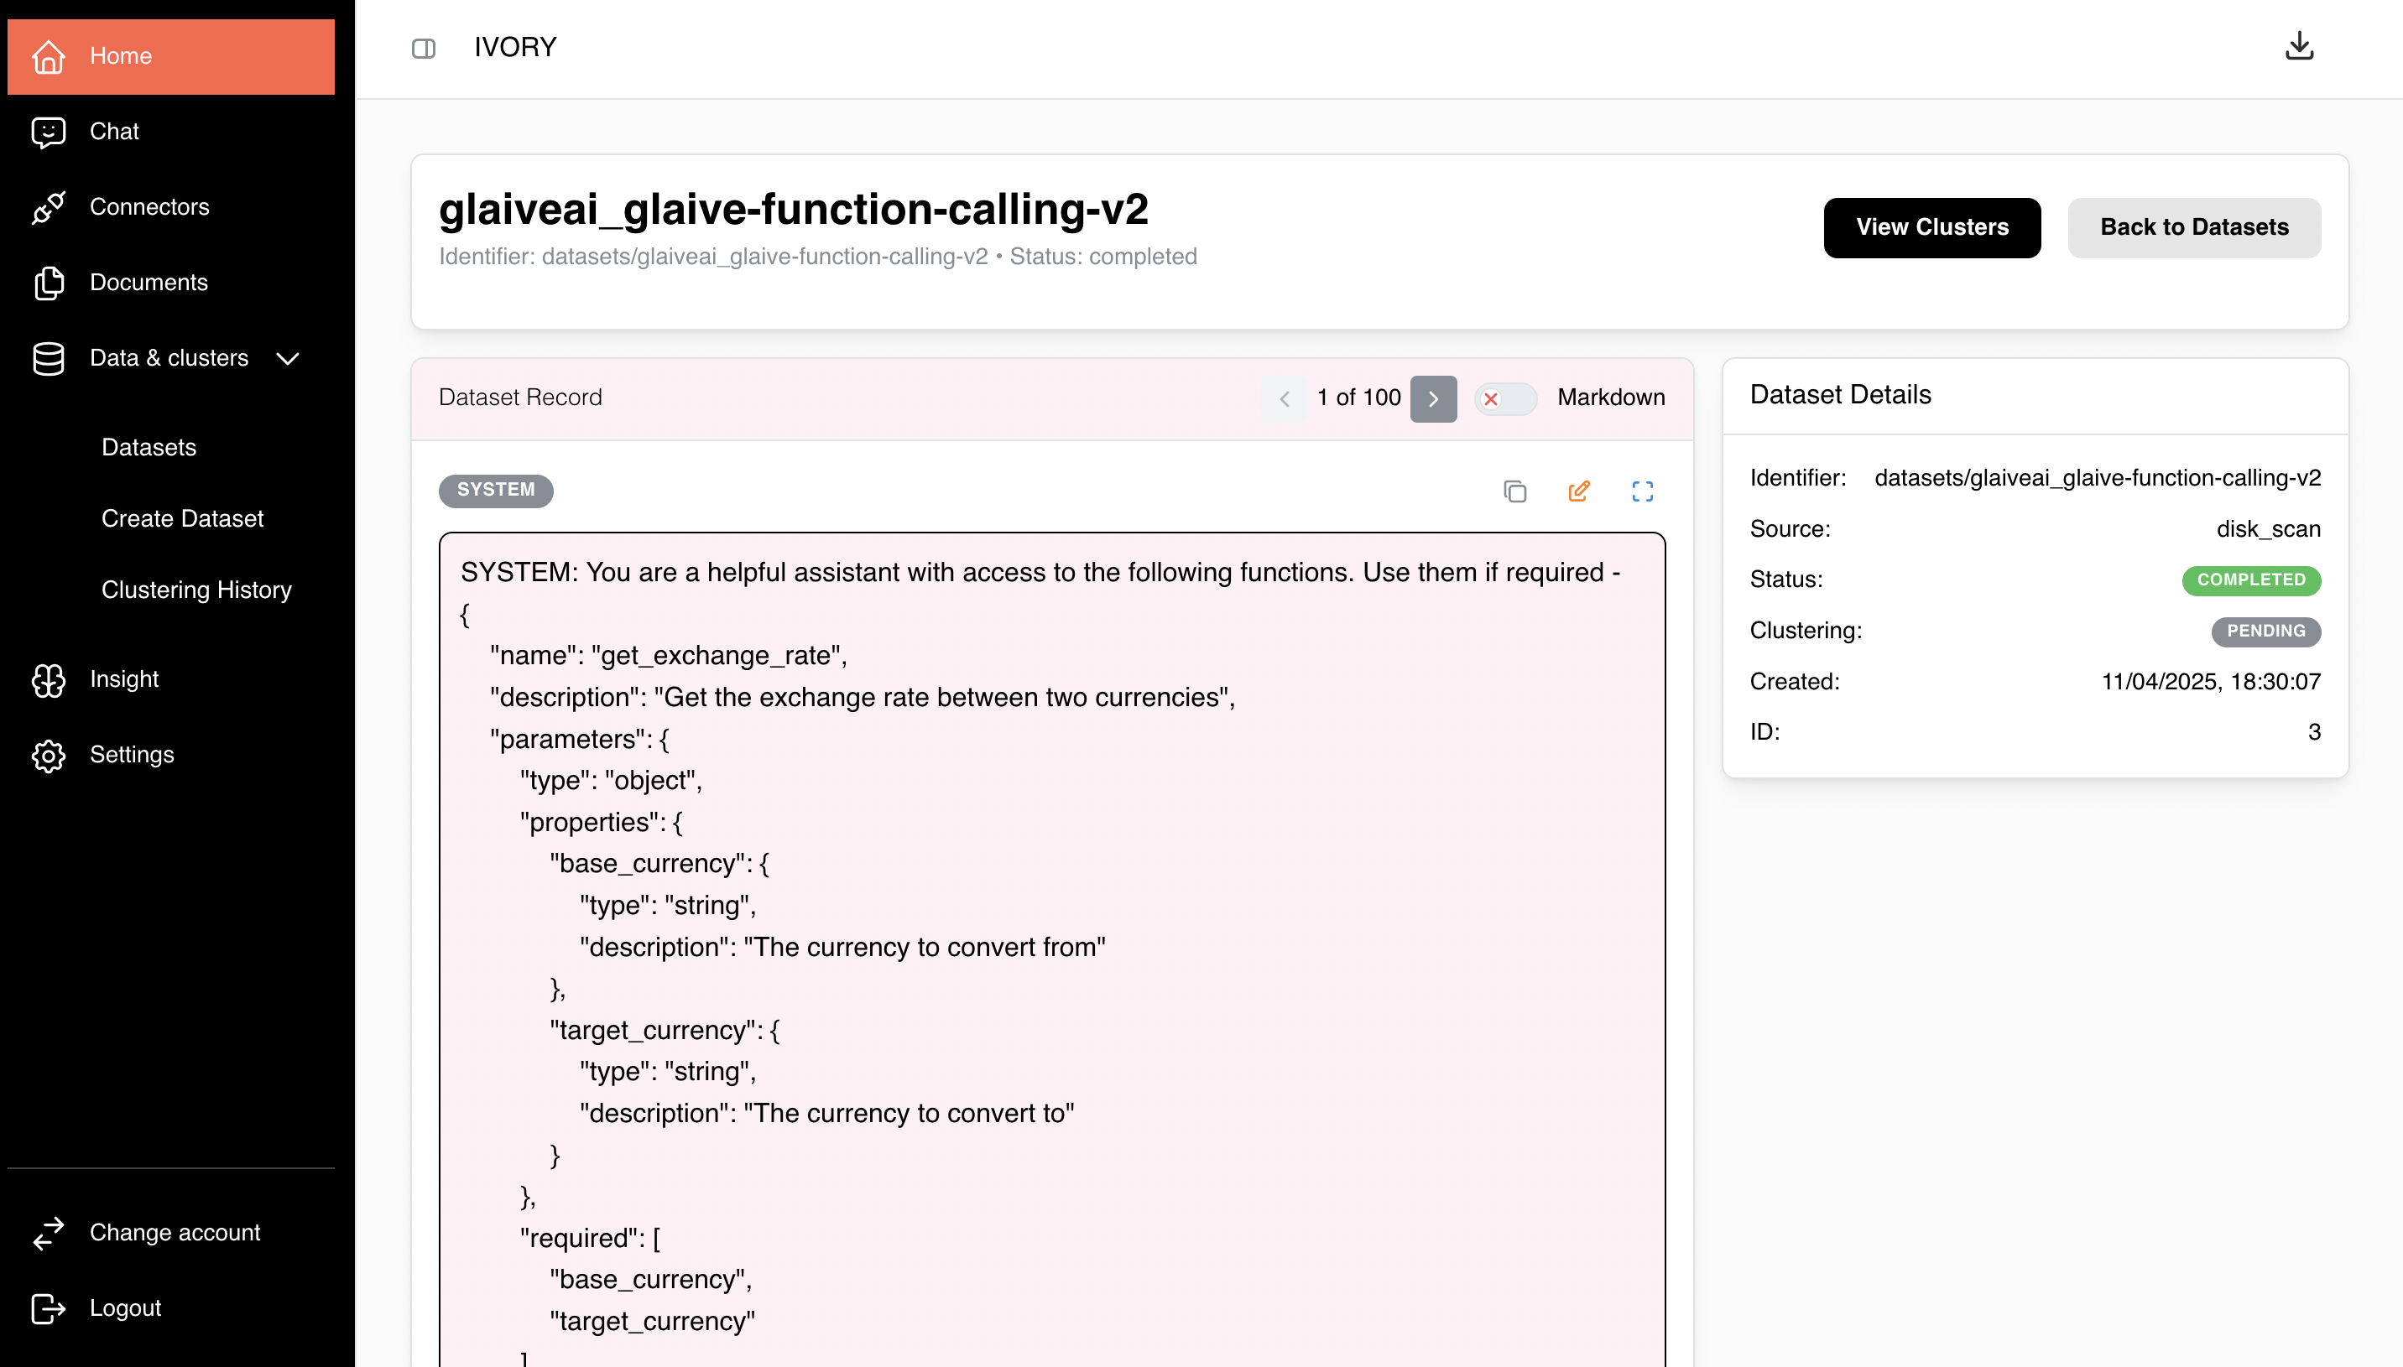Open the Insight section
This screenshot has width=2403, height=1367.
(123, 678)
